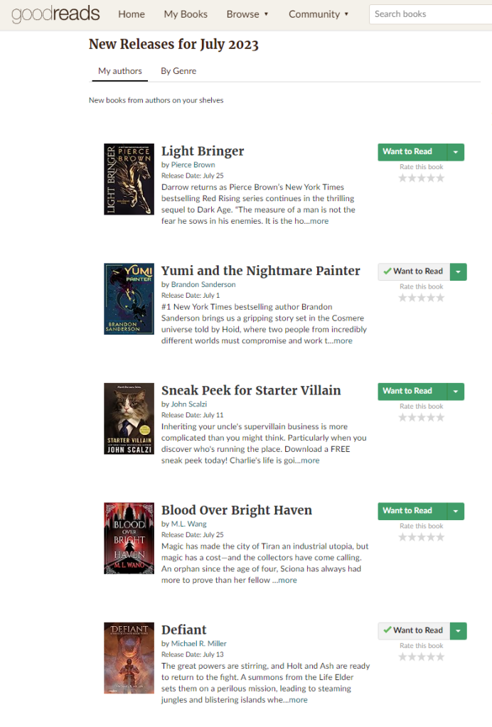
Task: Open the Community menu
Action: [x=319, y=14]
